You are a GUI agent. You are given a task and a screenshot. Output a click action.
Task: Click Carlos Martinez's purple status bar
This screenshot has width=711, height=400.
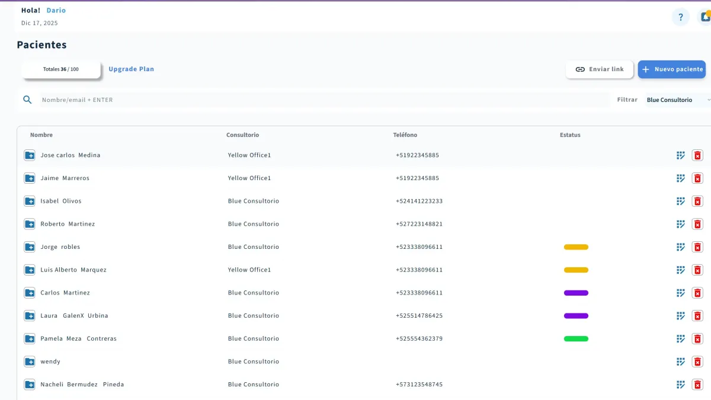pyautogui.click(x=576, y=293)
